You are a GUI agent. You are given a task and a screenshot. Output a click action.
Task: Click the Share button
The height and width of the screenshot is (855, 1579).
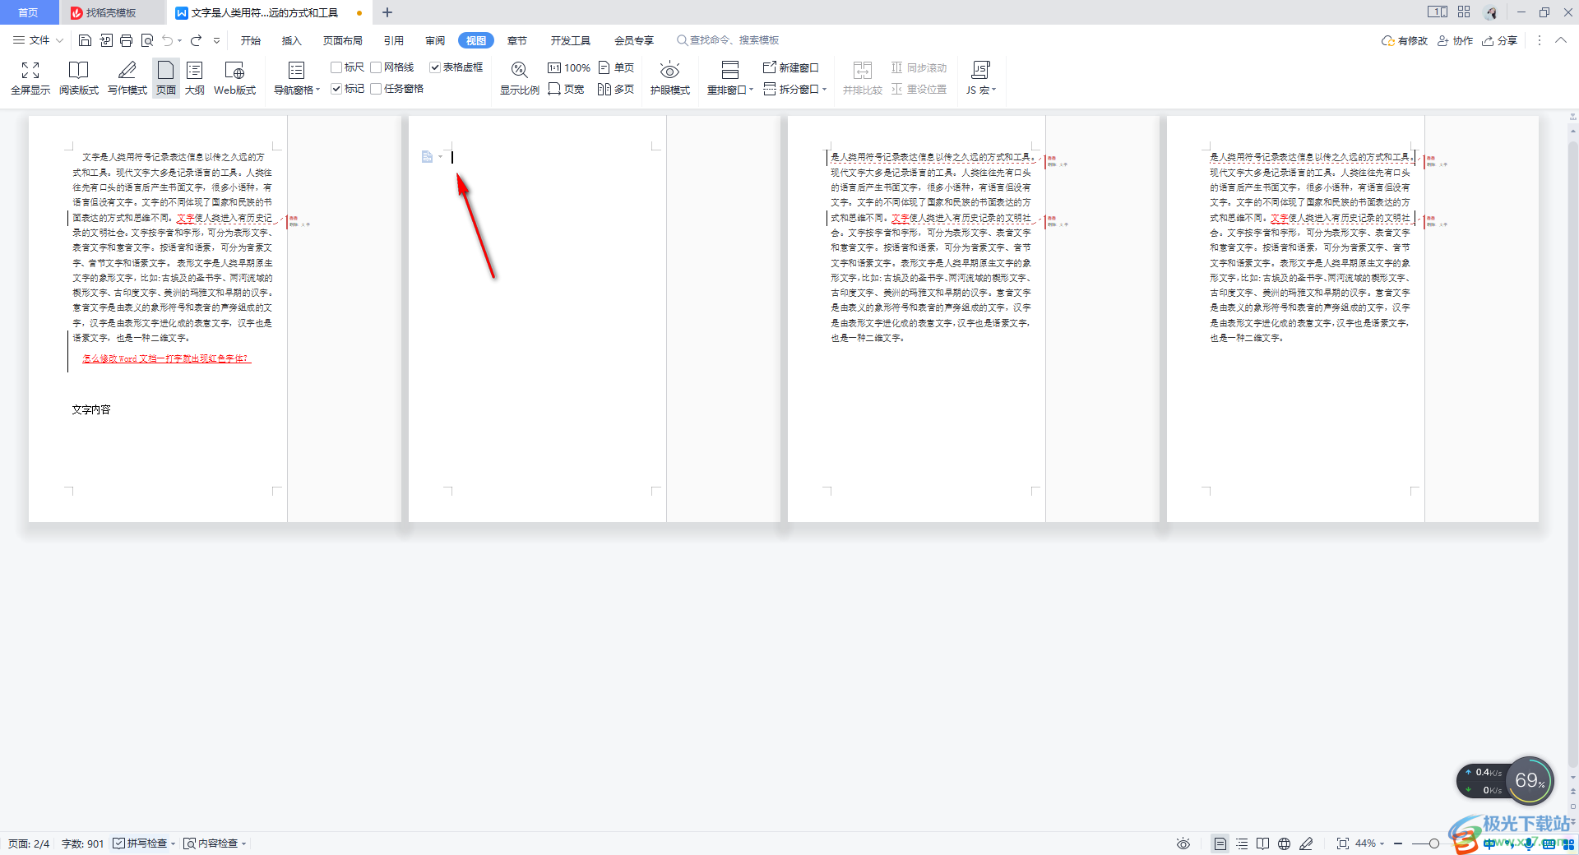1500,40
